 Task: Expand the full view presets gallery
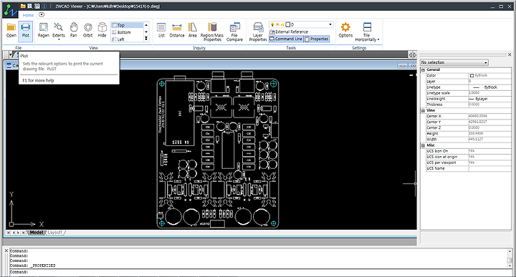(146, 39)
